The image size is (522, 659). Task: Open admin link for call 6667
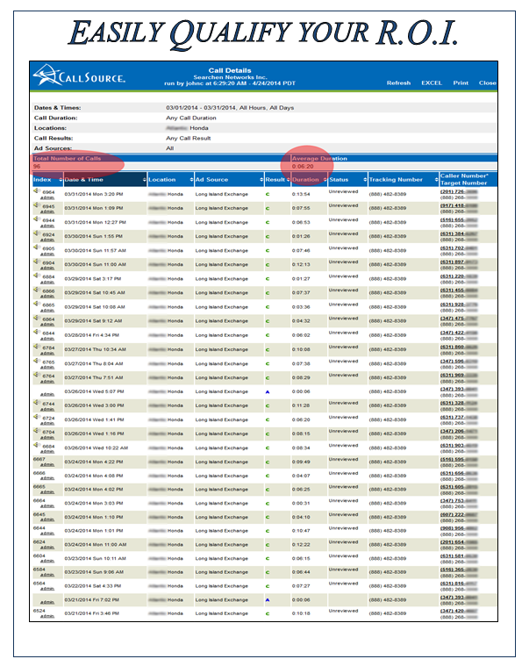tap(47, 465)
